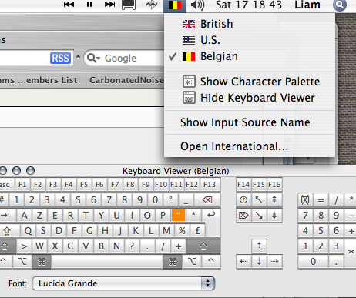Click the asterisk key next to orange key
The height and width of the screenshot is (298, 356).
(193, 215)
